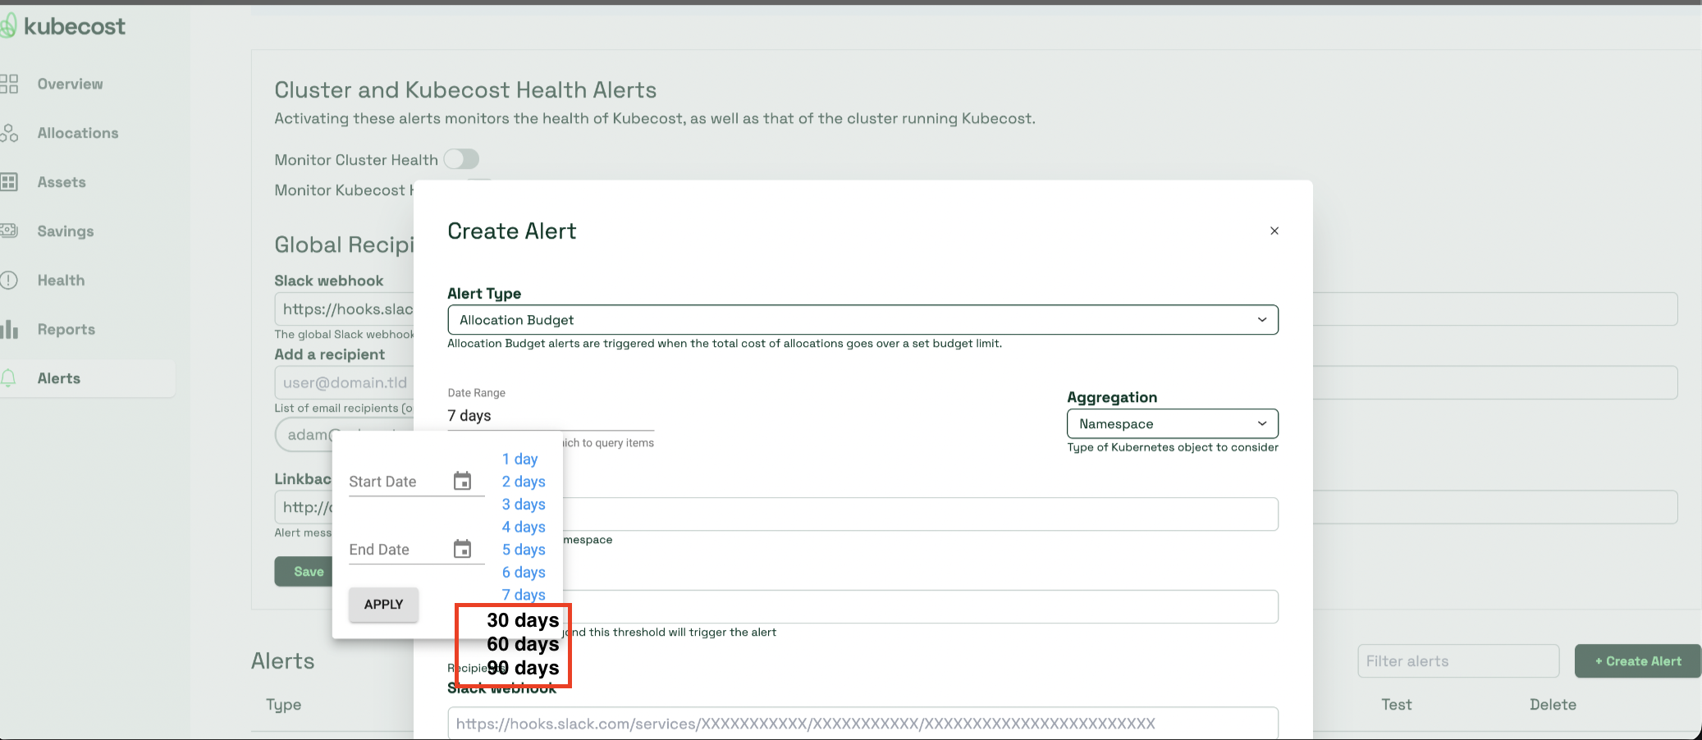
Task: Go to Health page
Action: (61, 281)
